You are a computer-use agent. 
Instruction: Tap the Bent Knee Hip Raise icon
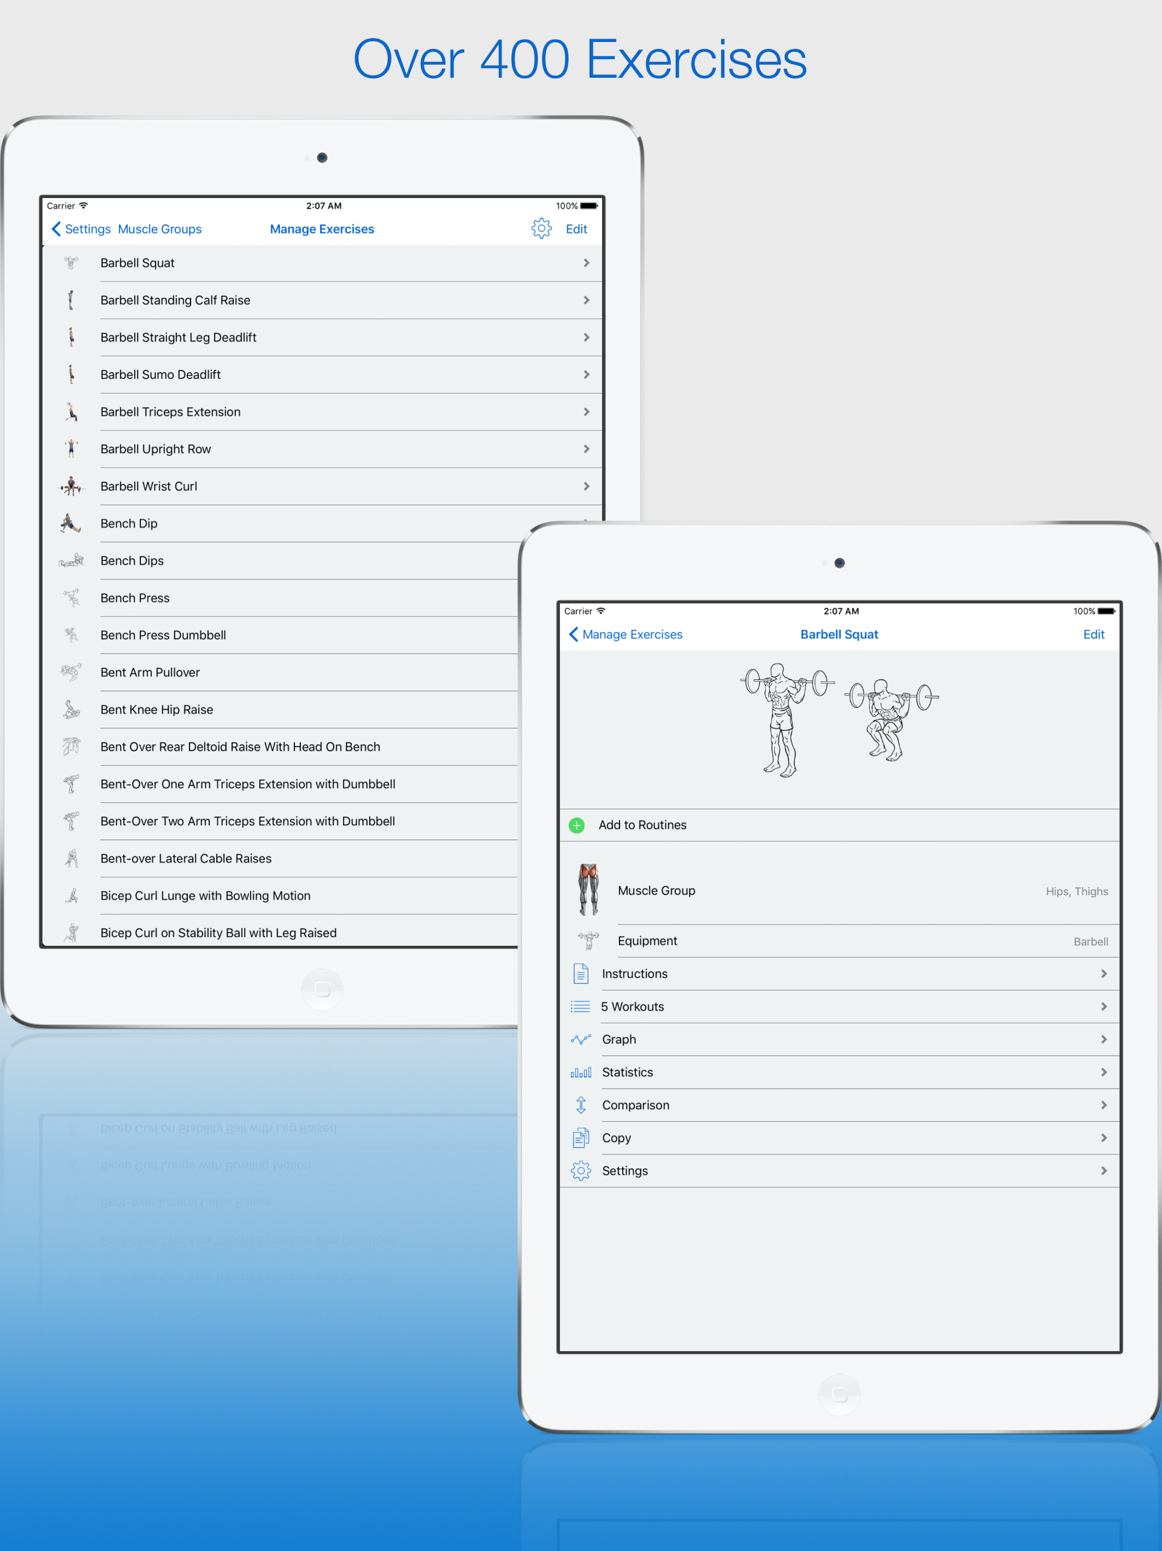[x=71, y=709]
